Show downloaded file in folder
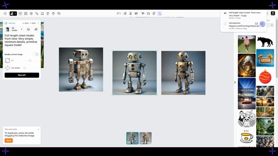The width and height of the screenshot is (278, 156). [x=256, y=23]
